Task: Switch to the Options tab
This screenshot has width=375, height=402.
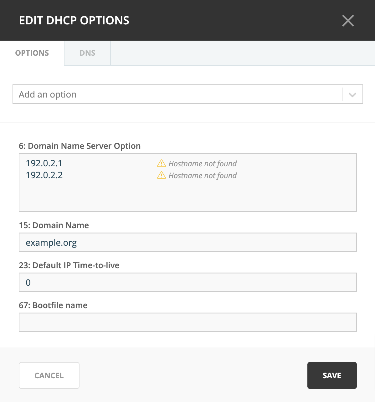Action: click(x=32, y=53)
